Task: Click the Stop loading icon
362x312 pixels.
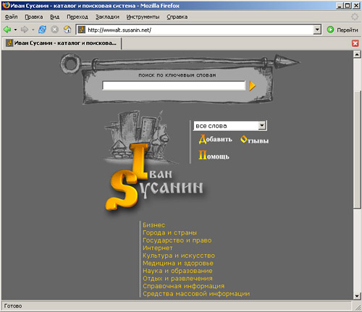Action: 55,30
